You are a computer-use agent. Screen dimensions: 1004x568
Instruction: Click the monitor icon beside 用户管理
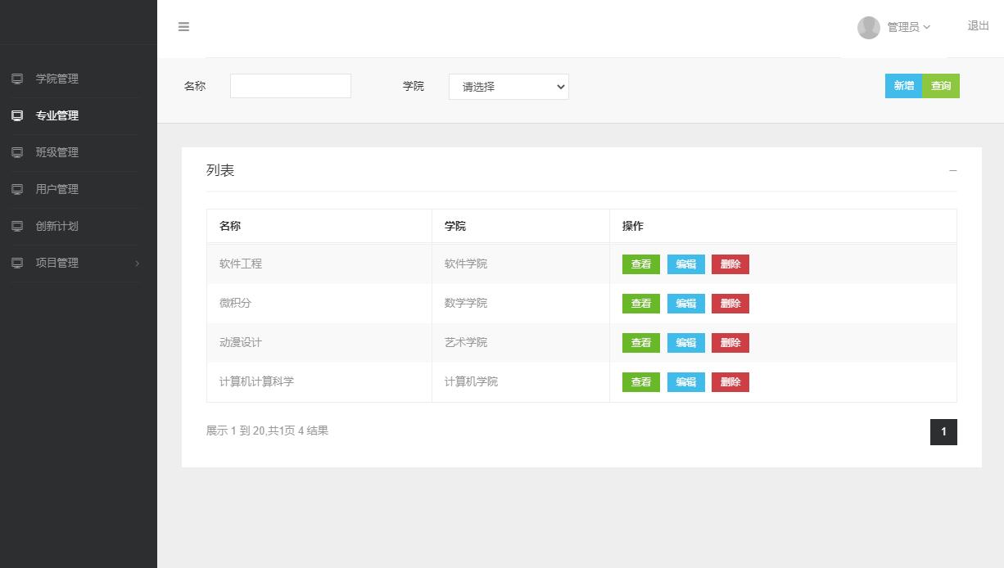(x=16, y=189)
